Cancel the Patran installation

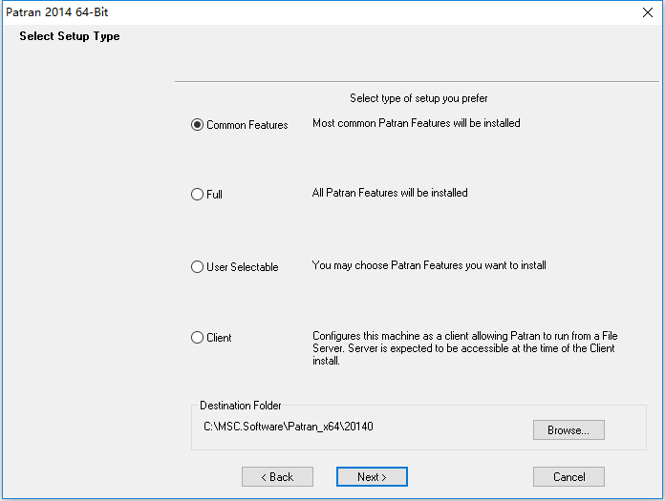[568, 477]
